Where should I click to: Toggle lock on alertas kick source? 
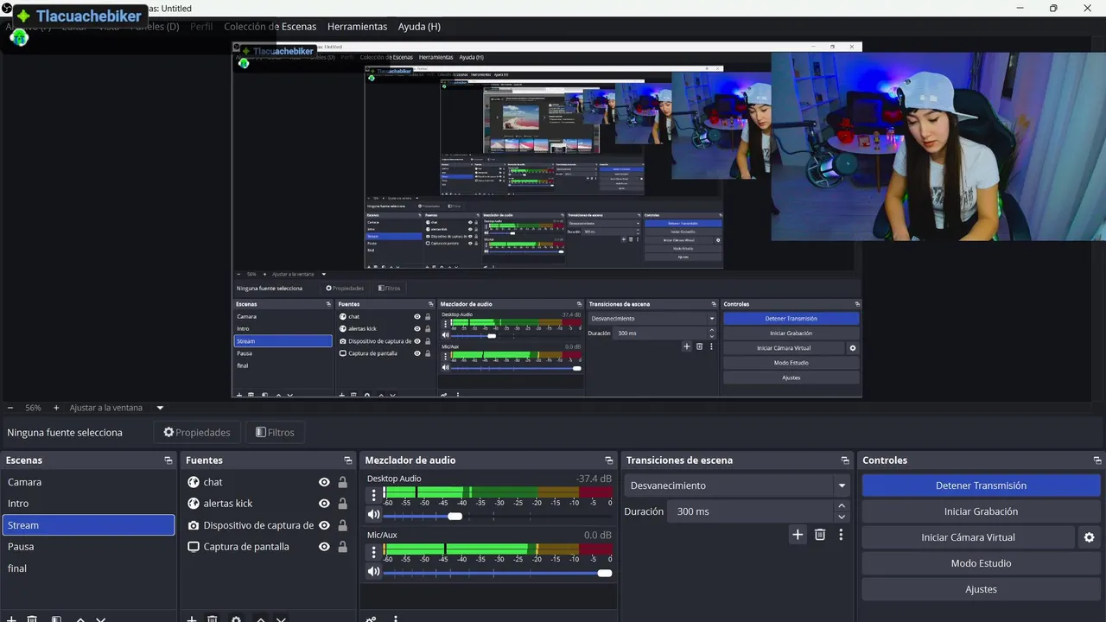342,504
